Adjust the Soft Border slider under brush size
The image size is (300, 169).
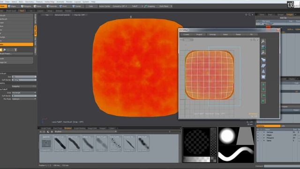coord(24,80)
